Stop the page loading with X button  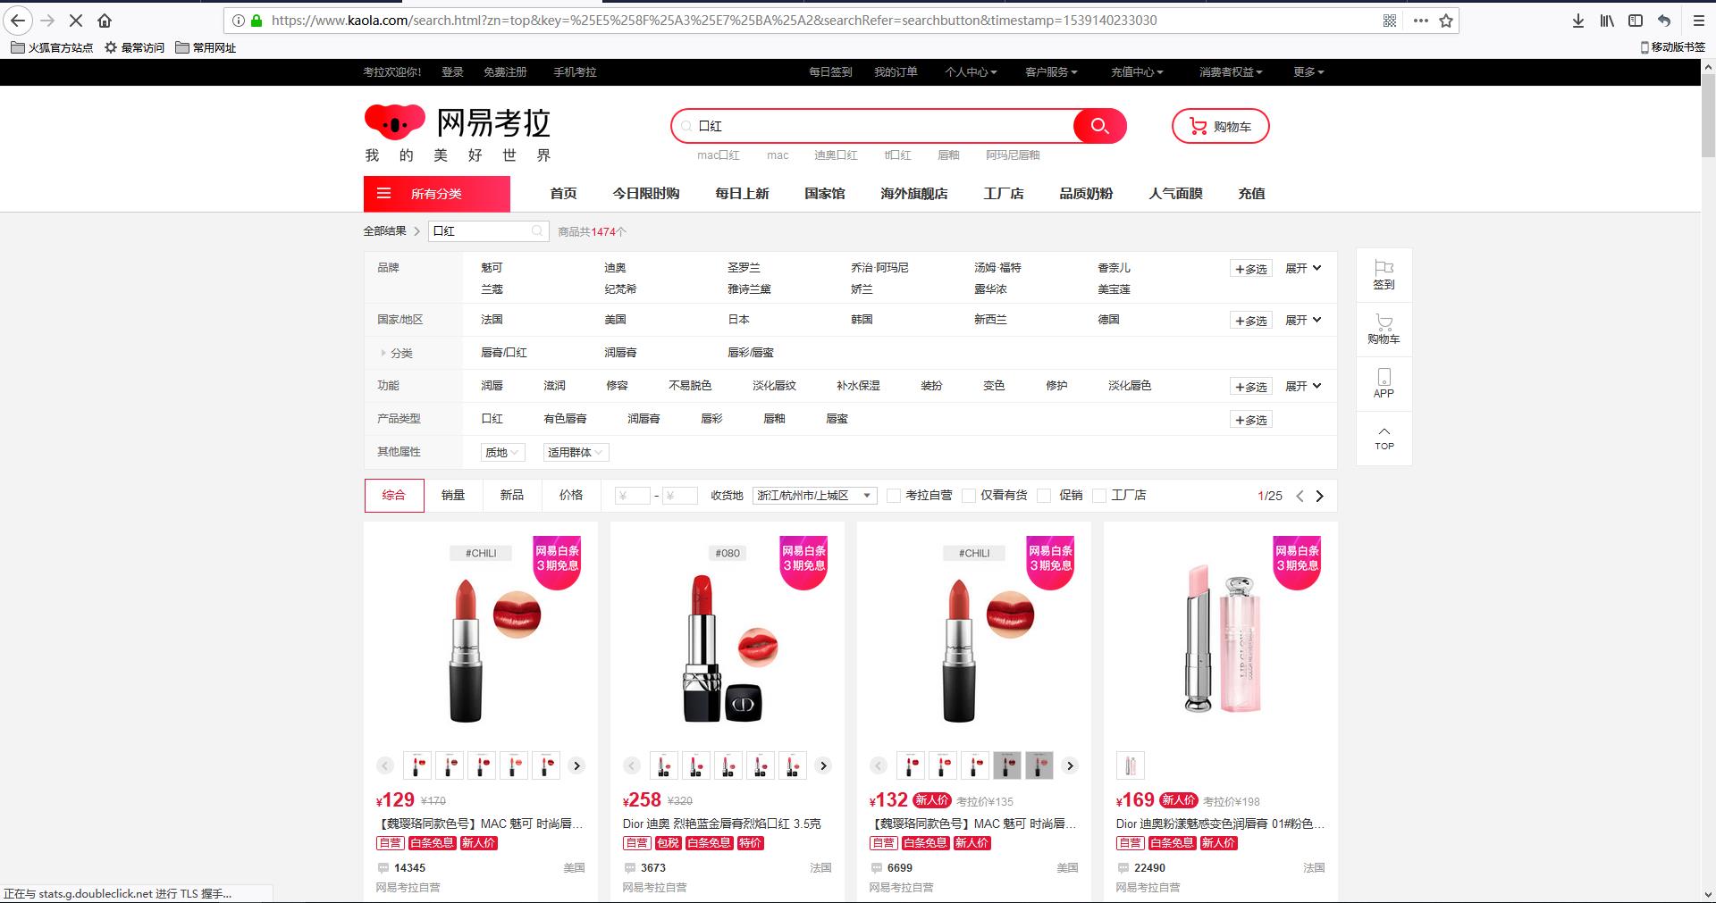pos(75,21)
